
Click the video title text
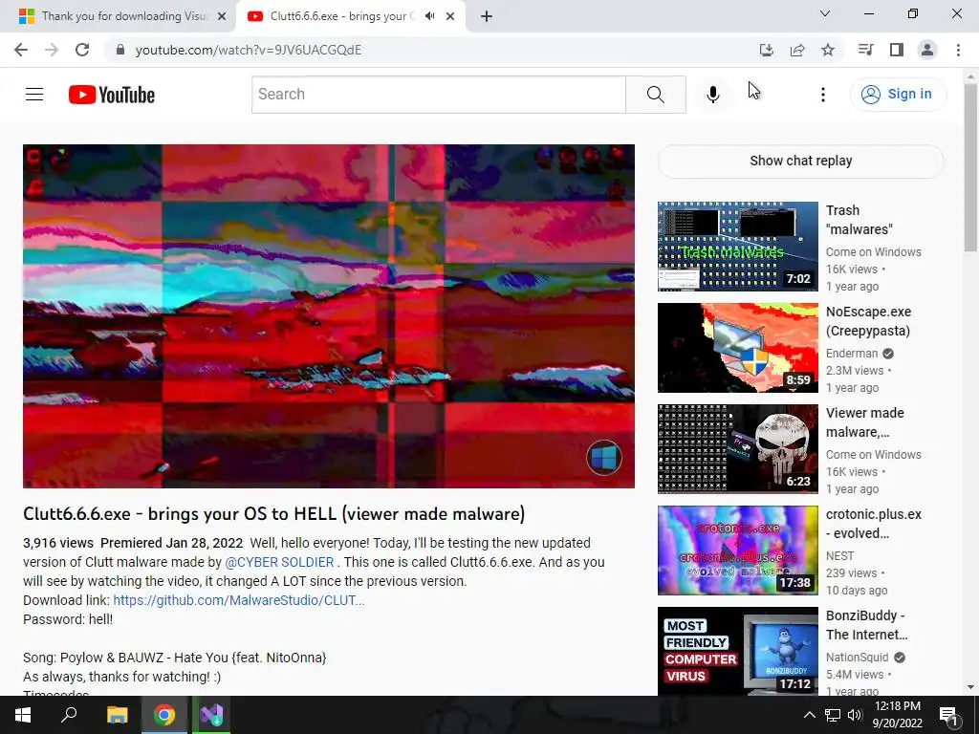[273, 514]
